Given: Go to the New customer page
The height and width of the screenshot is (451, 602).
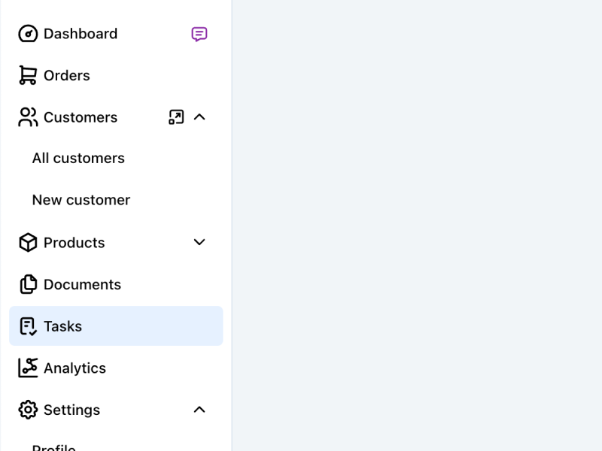Looking at the screenshot, I should [x=81, y=200].
